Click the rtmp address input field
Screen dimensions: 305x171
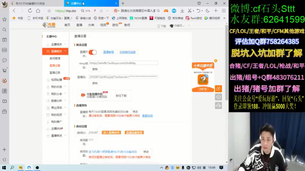click(x=123, y=63)
